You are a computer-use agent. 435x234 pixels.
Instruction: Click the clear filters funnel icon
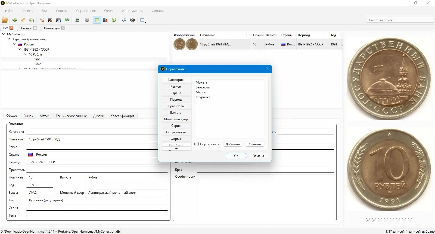42,20
